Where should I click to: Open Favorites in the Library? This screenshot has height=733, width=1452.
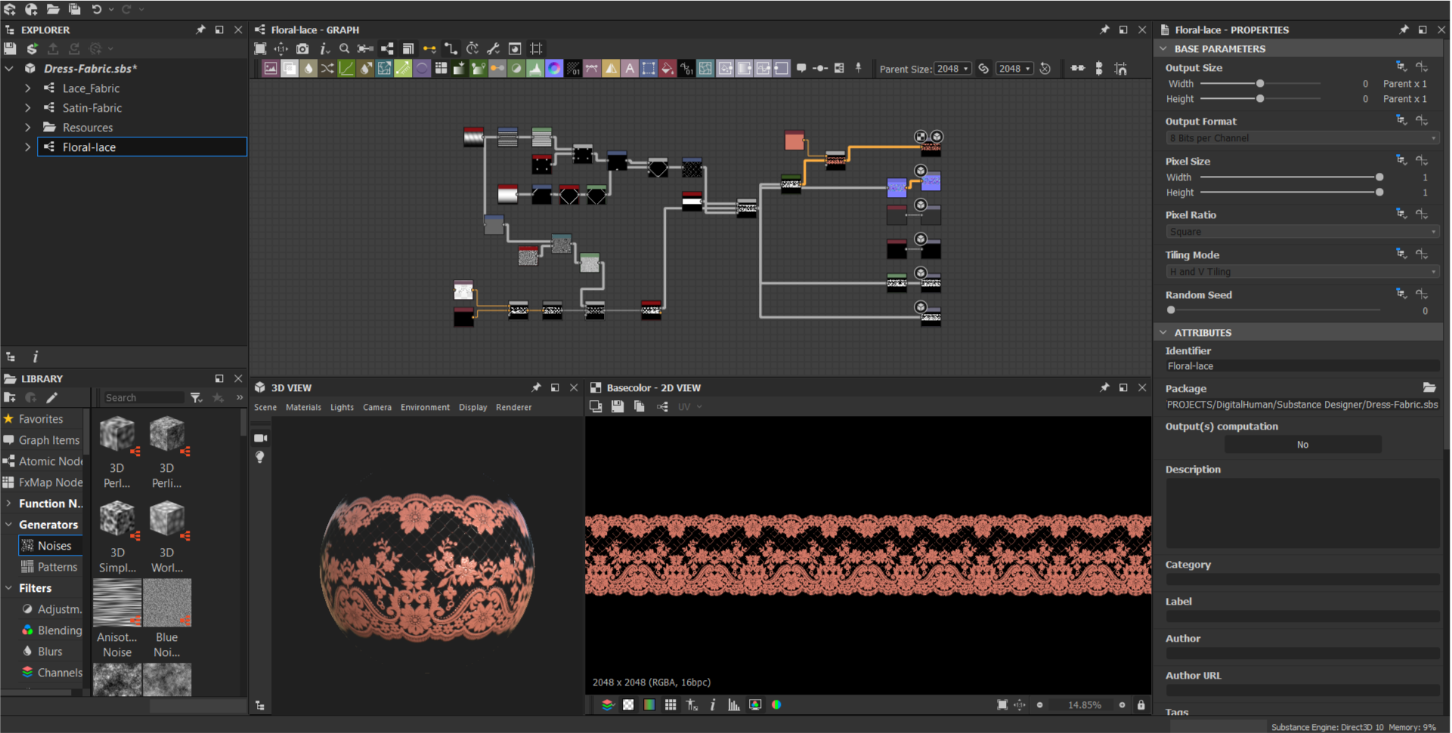41,419
